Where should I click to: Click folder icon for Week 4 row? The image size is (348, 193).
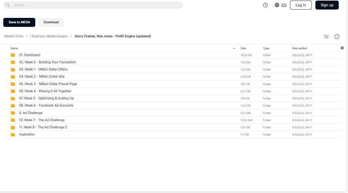(x=13, y=91)
